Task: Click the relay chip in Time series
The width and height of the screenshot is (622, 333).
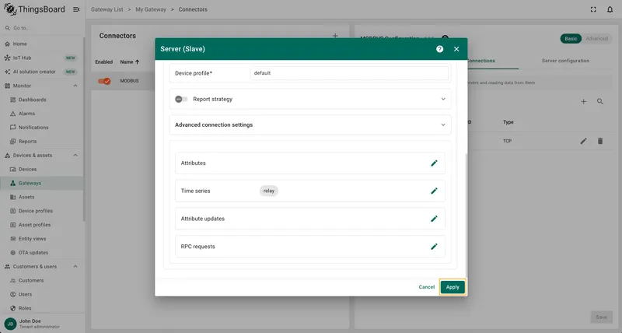Action: pyautogui.click(x=268, y=191)
